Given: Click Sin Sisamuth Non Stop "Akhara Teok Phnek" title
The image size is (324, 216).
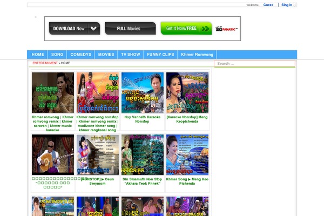Looking at the screenshot, I should tap(143, 181).
